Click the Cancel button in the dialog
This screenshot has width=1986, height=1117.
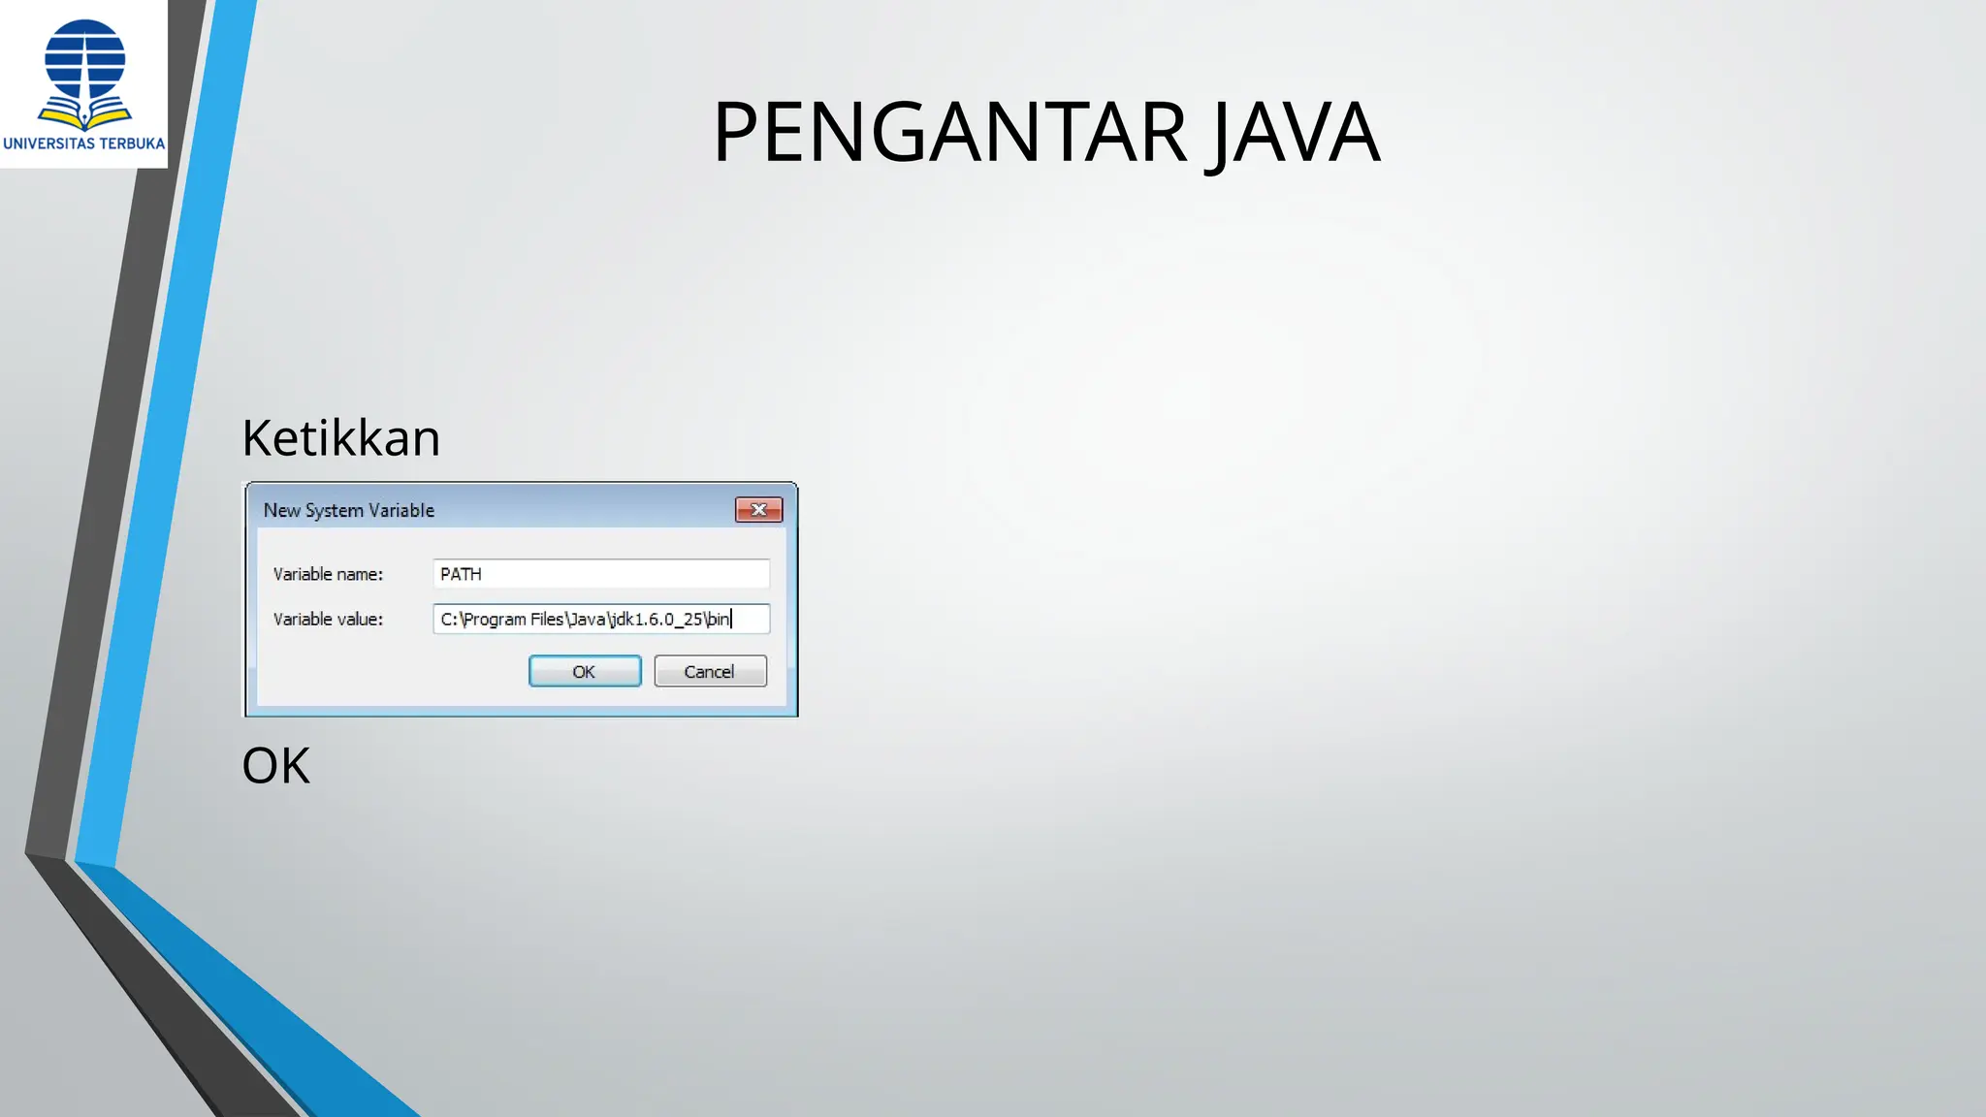pos(710,671)
